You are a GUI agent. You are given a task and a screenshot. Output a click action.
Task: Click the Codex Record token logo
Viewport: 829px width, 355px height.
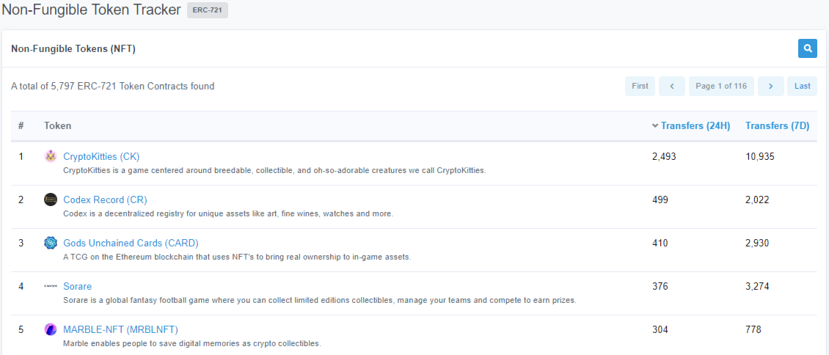click(x=50, y=200)
